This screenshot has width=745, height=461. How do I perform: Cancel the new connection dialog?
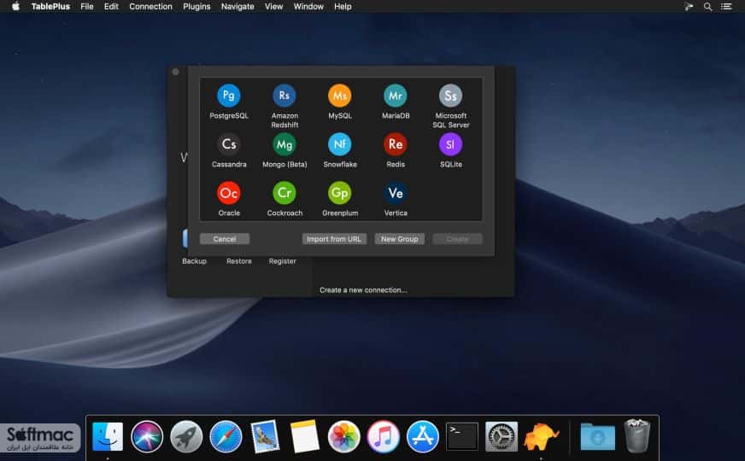[225, 239]
